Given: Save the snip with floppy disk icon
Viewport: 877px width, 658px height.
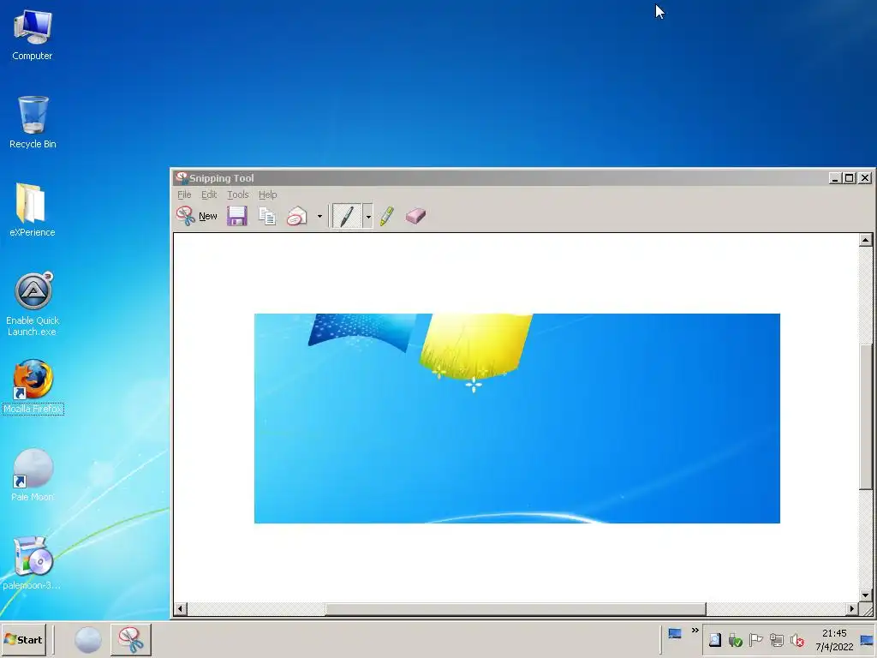Looking at the screenshot, I should [x=237, y=216].
